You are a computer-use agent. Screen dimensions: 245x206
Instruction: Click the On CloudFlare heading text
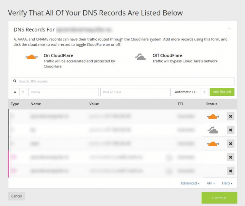58,56
